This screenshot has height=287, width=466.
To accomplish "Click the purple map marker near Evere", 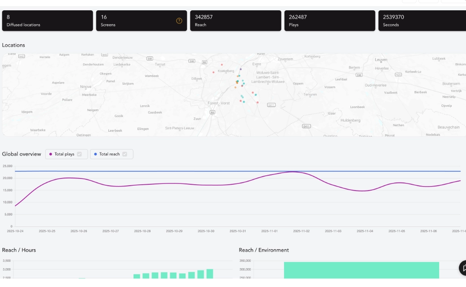I will click(x=241, y=69).
